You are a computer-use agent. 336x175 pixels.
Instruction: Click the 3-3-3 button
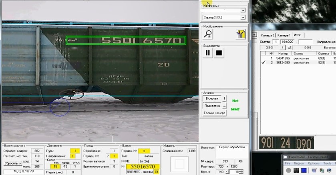click(266, 47)
